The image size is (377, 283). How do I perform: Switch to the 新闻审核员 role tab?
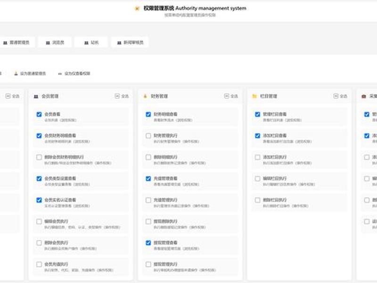tap(130, 42)
